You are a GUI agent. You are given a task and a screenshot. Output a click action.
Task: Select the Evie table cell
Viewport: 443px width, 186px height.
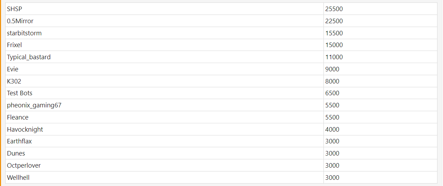13,69
